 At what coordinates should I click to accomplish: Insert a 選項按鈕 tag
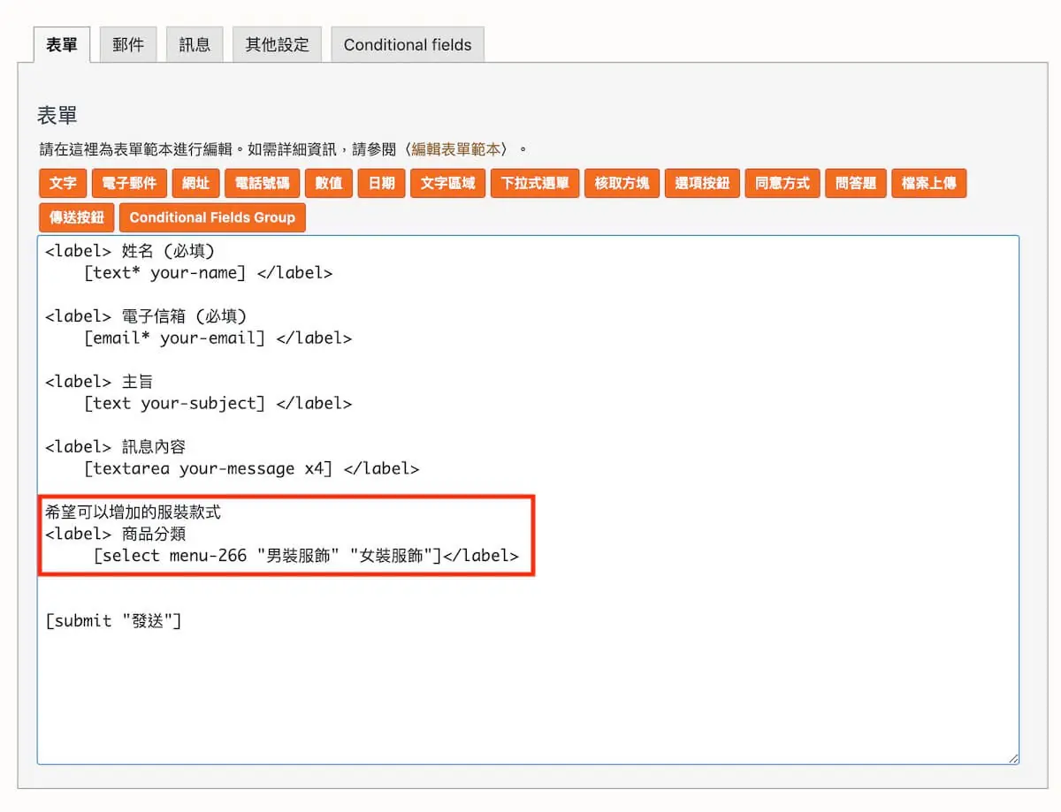(x=702, y=184)
